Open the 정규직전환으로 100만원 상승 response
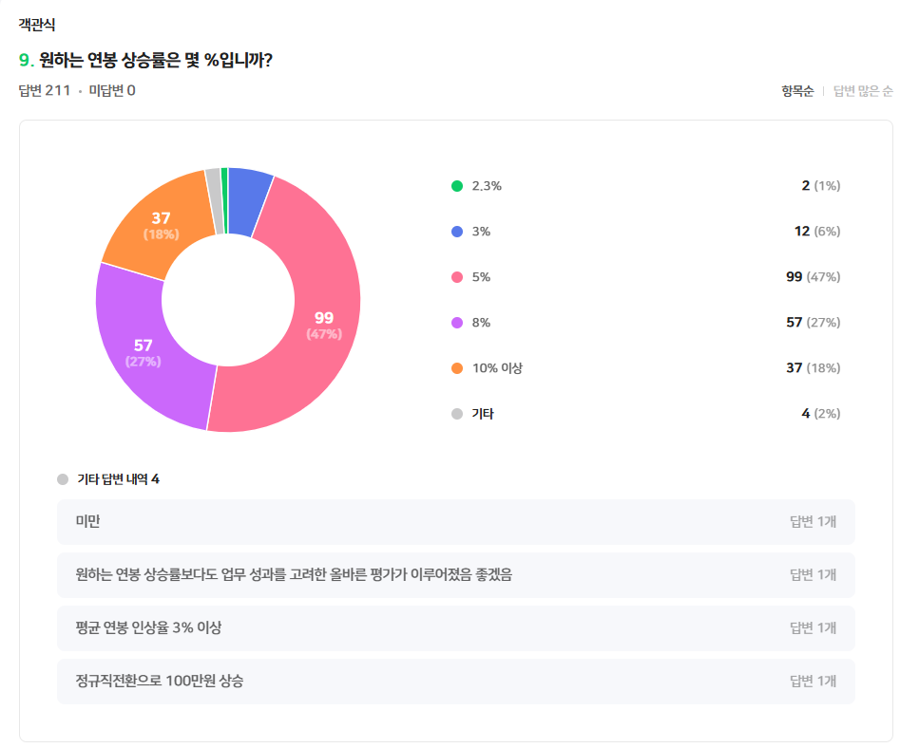900x748 pixels. 456,682
